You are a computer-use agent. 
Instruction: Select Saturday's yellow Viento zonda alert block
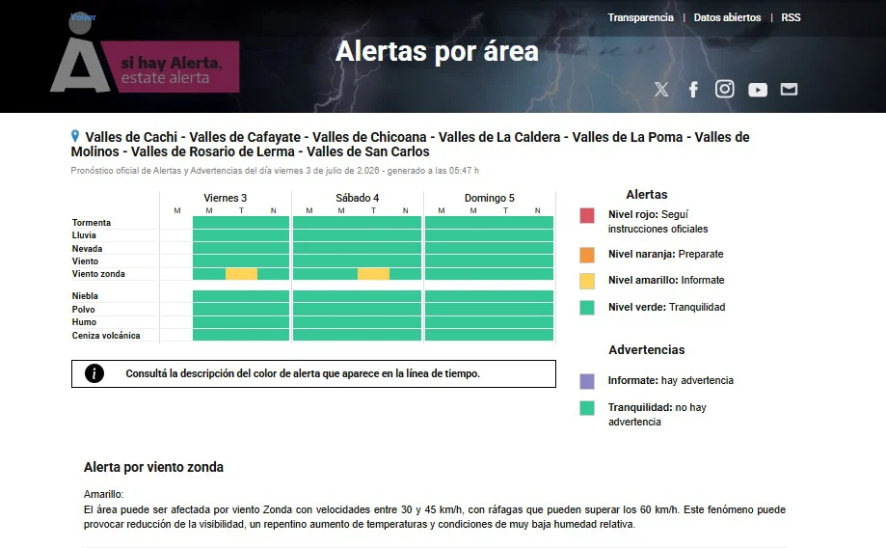coord(373,274)
